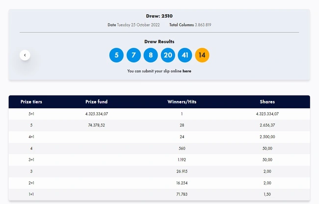The image size is (319, 204).
Task: Select the 5+1 prize tier row
Action: pos(31,114)
